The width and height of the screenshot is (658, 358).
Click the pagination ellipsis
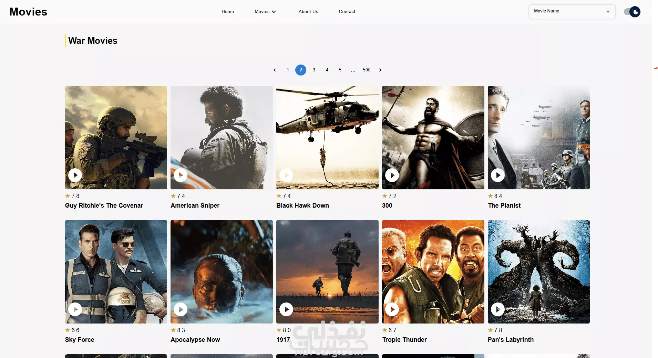click(x=353, y=70)
